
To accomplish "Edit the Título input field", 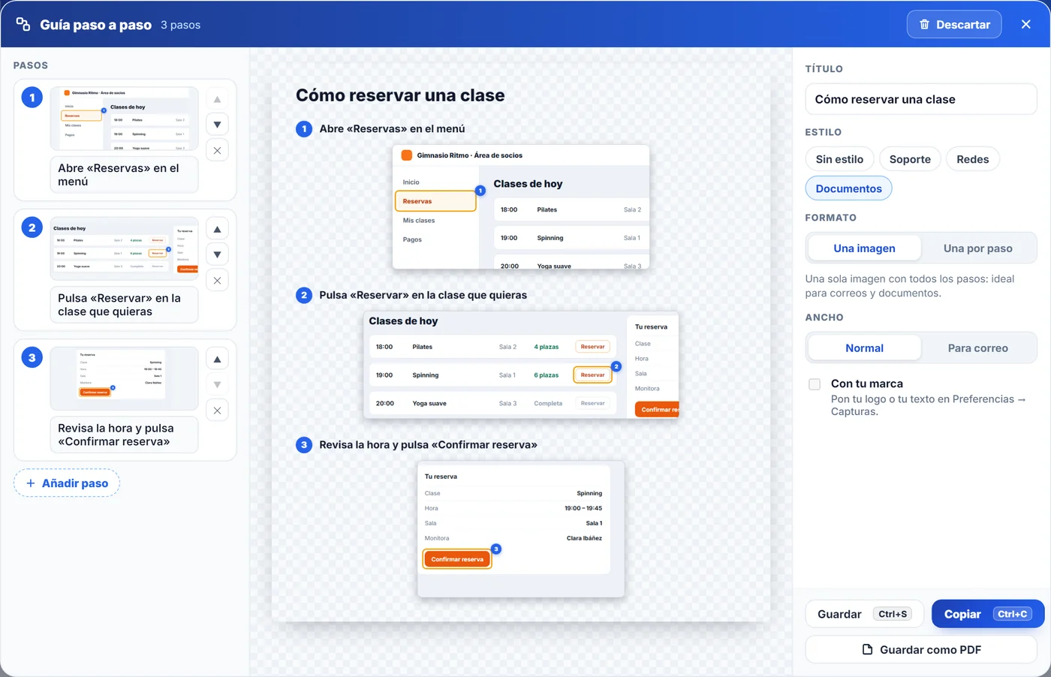I will [921, 99].
